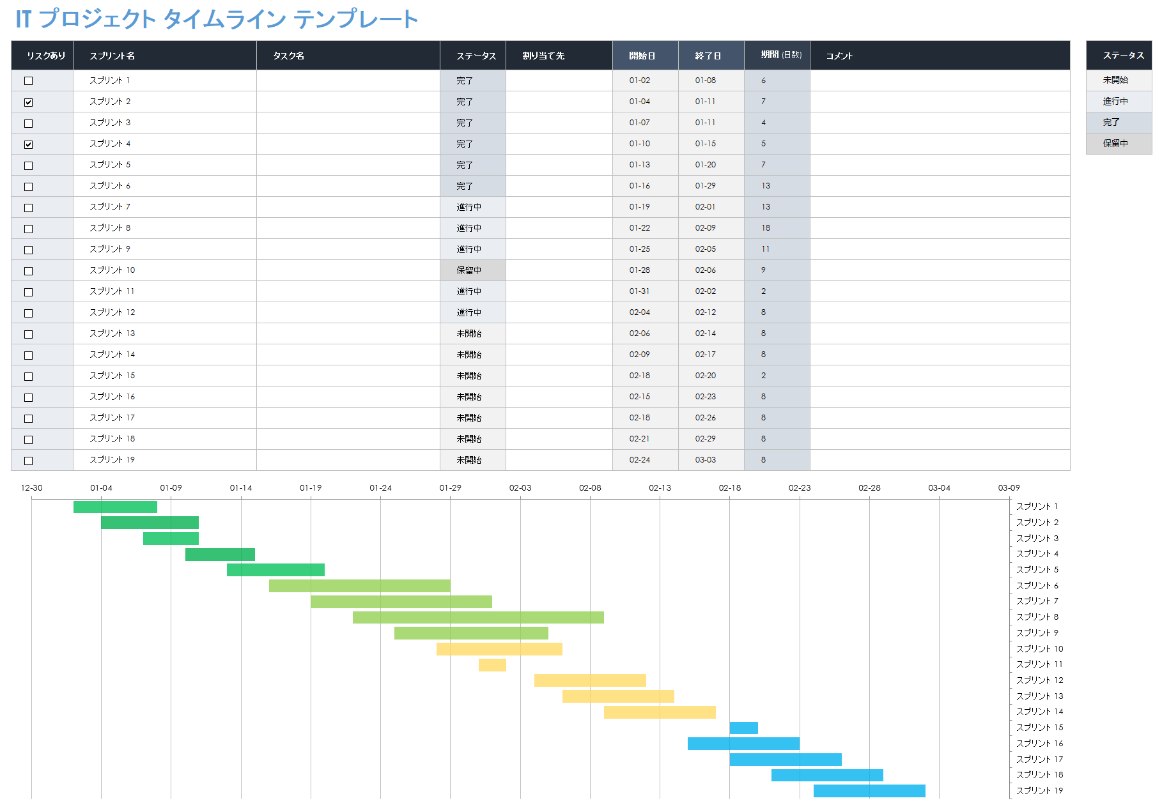Check the risk checkbox for スプリント 13
This screenshot has height=812, width=1162.
point(28,334)
